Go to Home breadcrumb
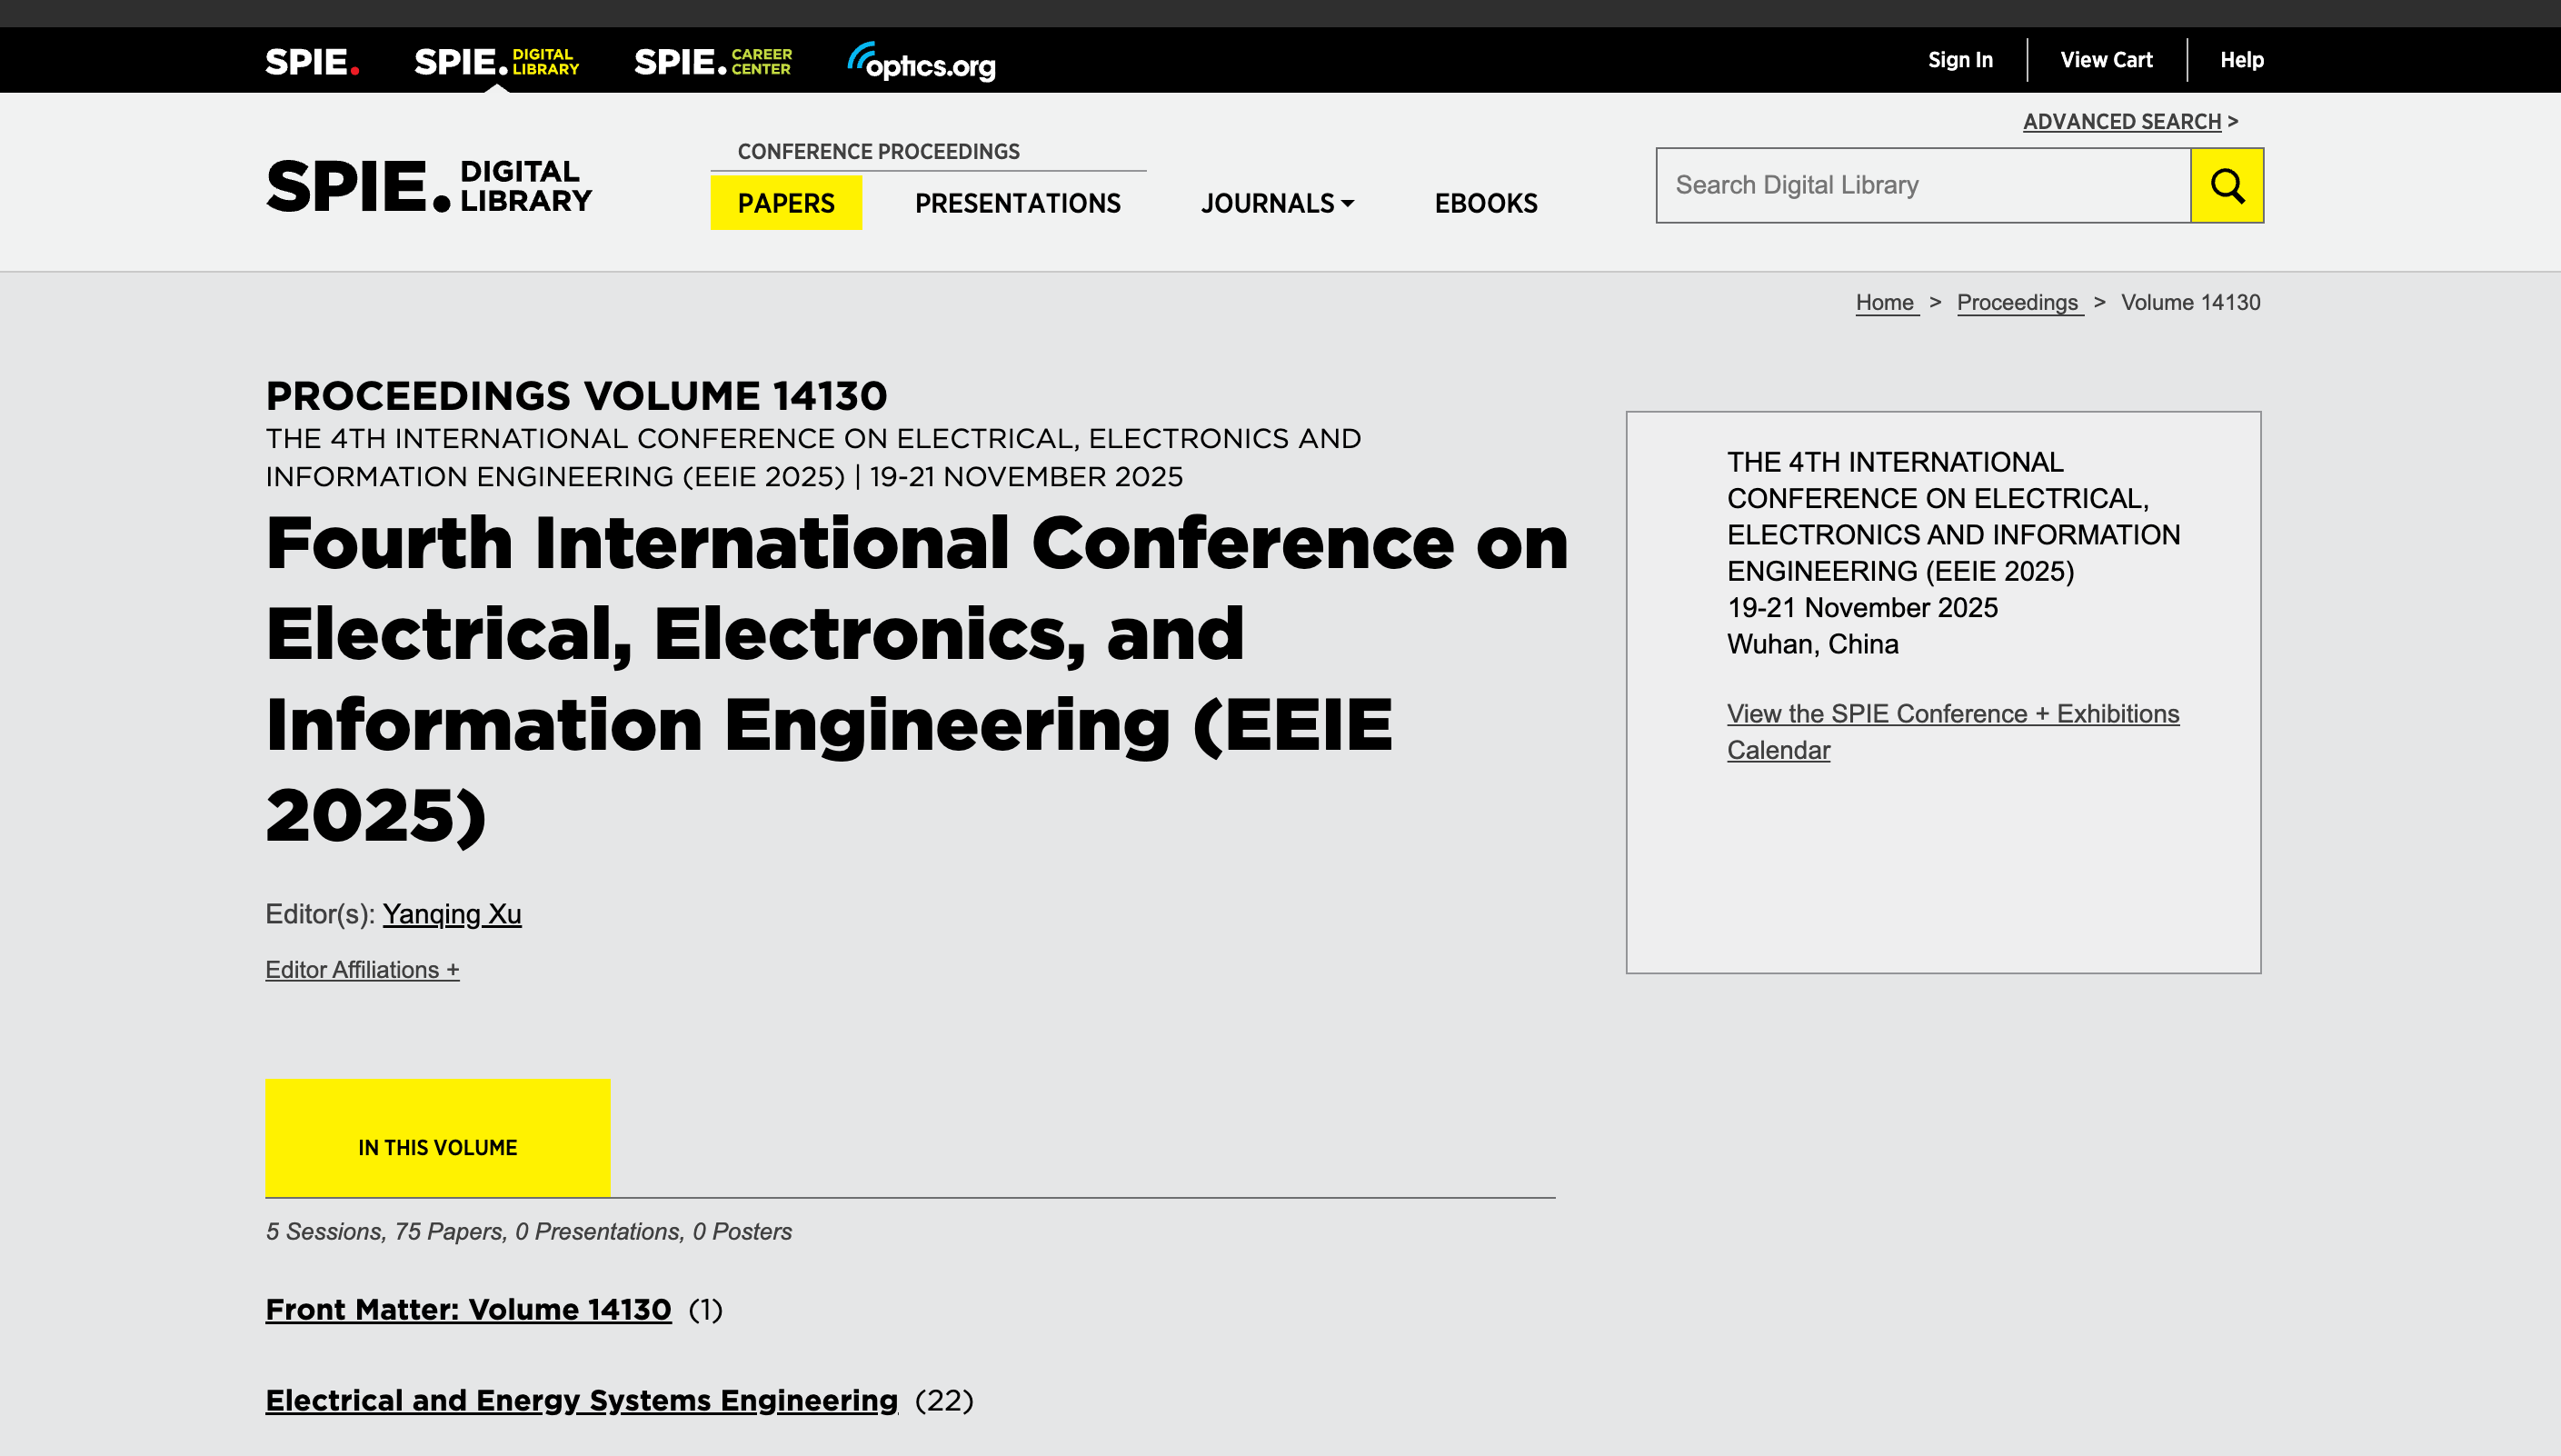 (1884, 302)
